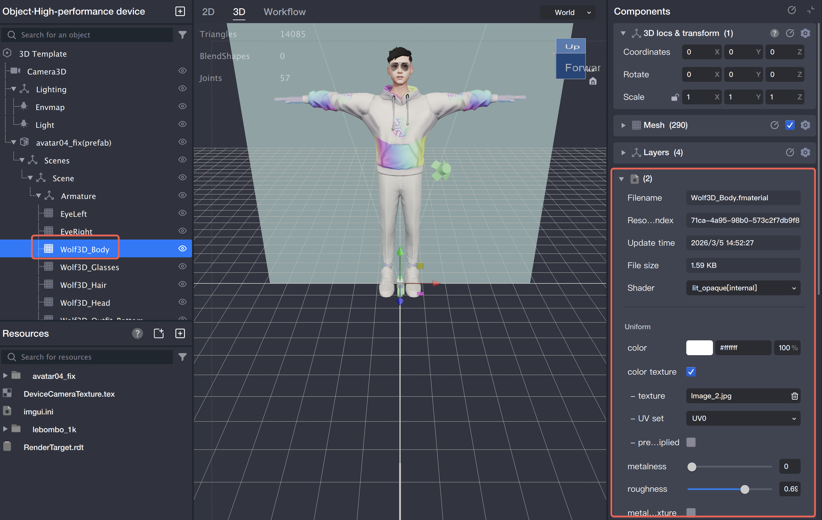Click the import resource icon in Resources
The width and height of the screenshot is (822, 520).
click(159, 333)
